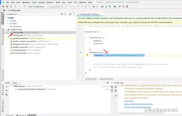This screenshot has height=116, width=182.
Task: Open AVD Manager phone icon
Action: pos(106,7)
